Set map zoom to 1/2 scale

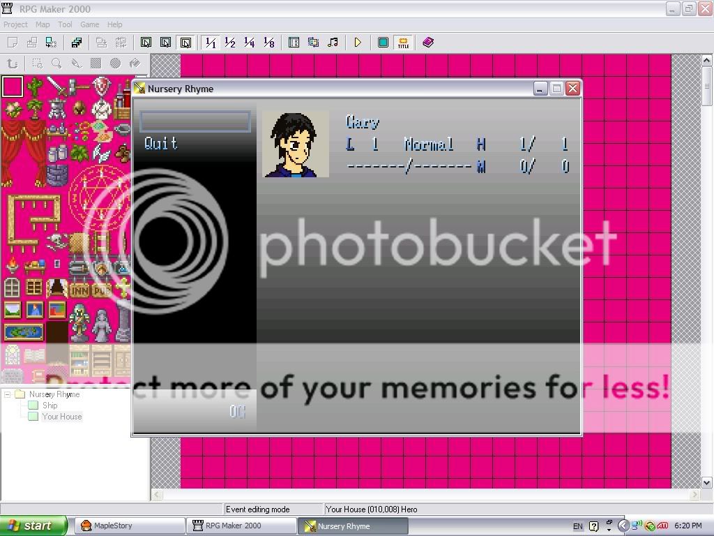(229, 43)
